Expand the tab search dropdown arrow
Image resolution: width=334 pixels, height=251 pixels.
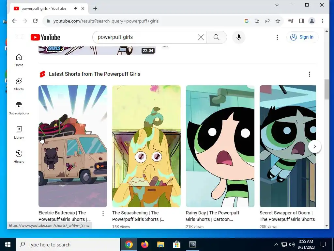pyautogui.click(x=277, y=5)
